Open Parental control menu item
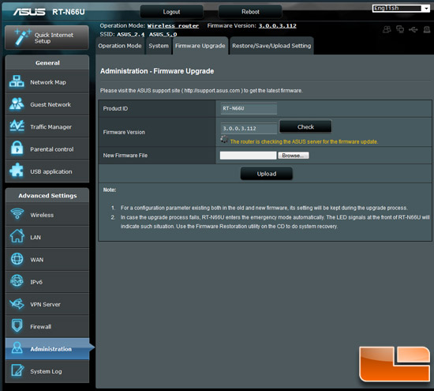Image resolution: width=434 pixels, height=391 pixels. tap(47, 149)
